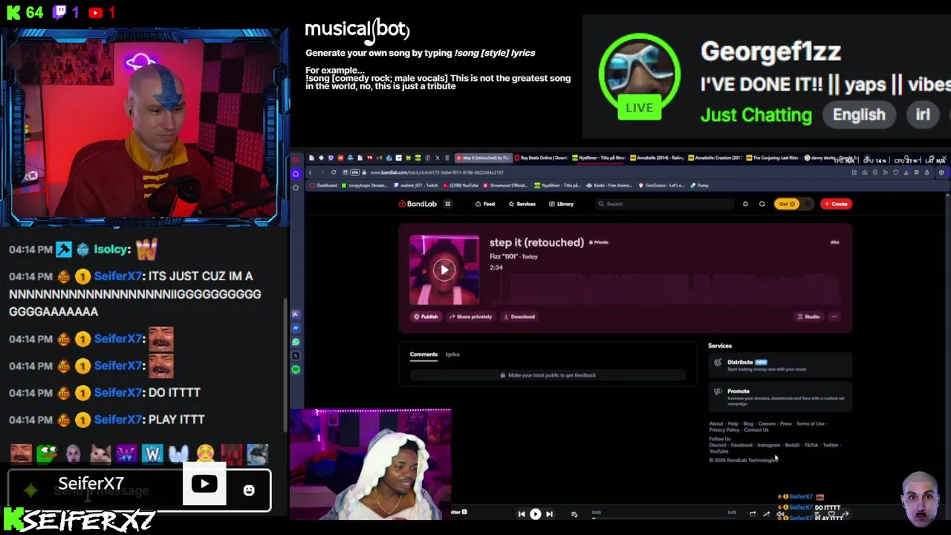The width and height of the screenshot is (951, 535).
Task: Click the Terms of Use footer link
Action: pyautogui.click(x=810, y=424)
